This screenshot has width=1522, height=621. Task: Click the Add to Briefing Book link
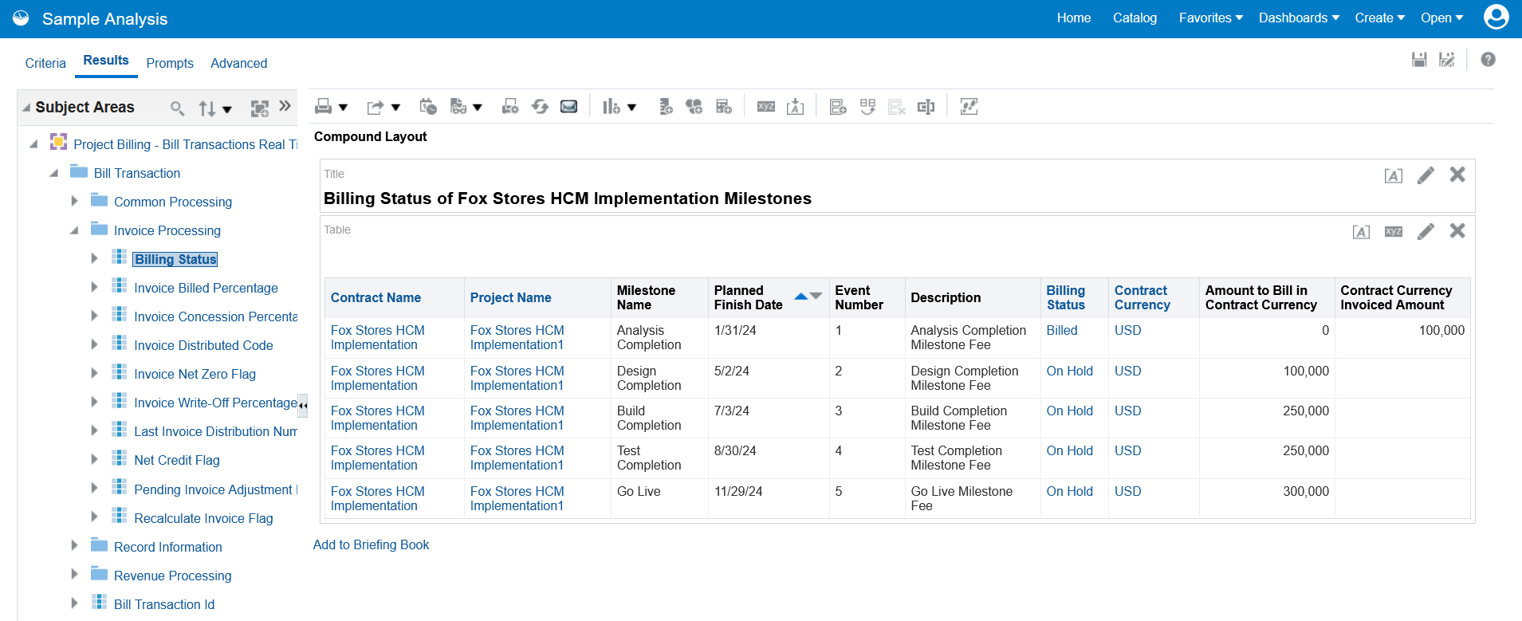pyautogui.click(x=371, y=544)
